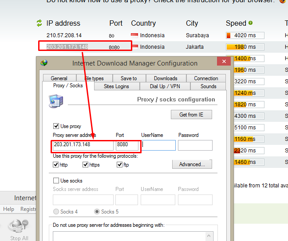Click the proxy exclusion addresses text box
This screenshot has width=288, height=241.
pos(129,237)
